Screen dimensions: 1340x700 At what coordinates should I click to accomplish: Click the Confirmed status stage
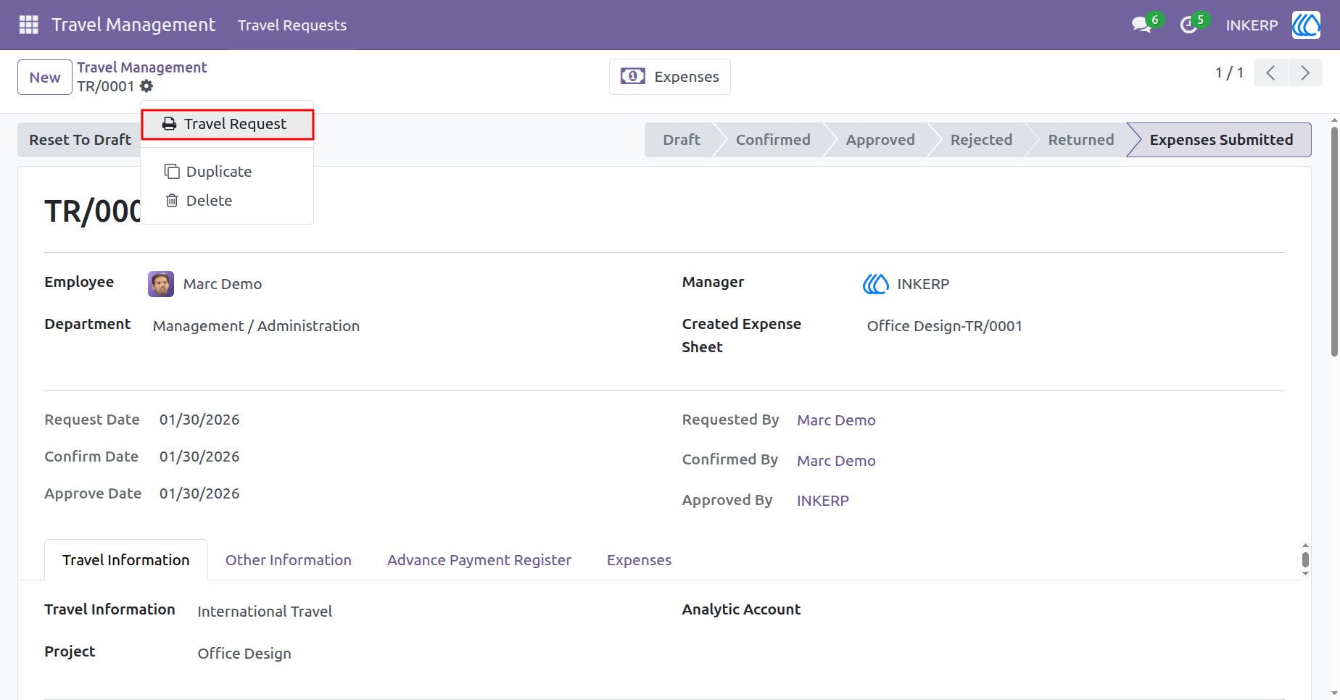(x=773, y=140)
